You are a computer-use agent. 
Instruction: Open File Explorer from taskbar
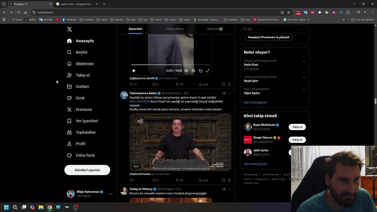point(41,207)
